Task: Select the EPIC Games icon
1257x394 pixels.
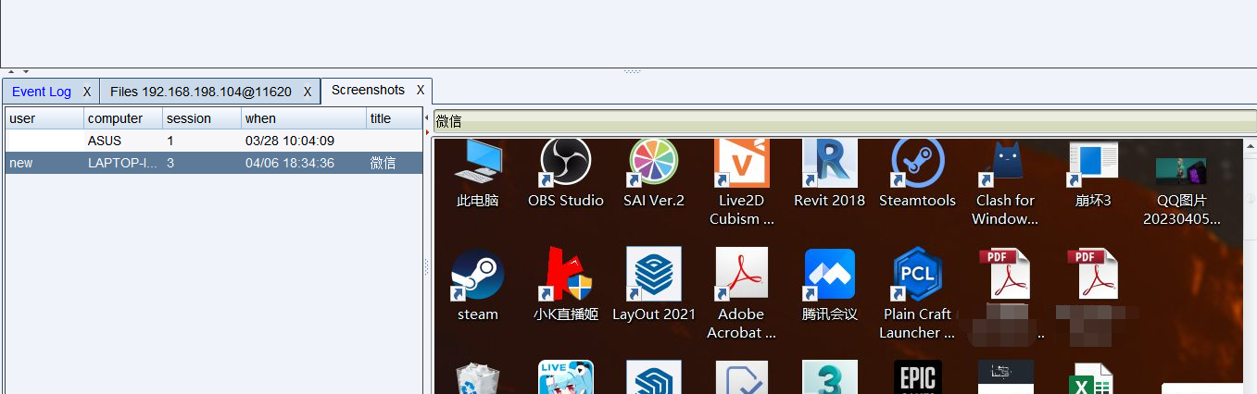Action: (x=917, y=377)
